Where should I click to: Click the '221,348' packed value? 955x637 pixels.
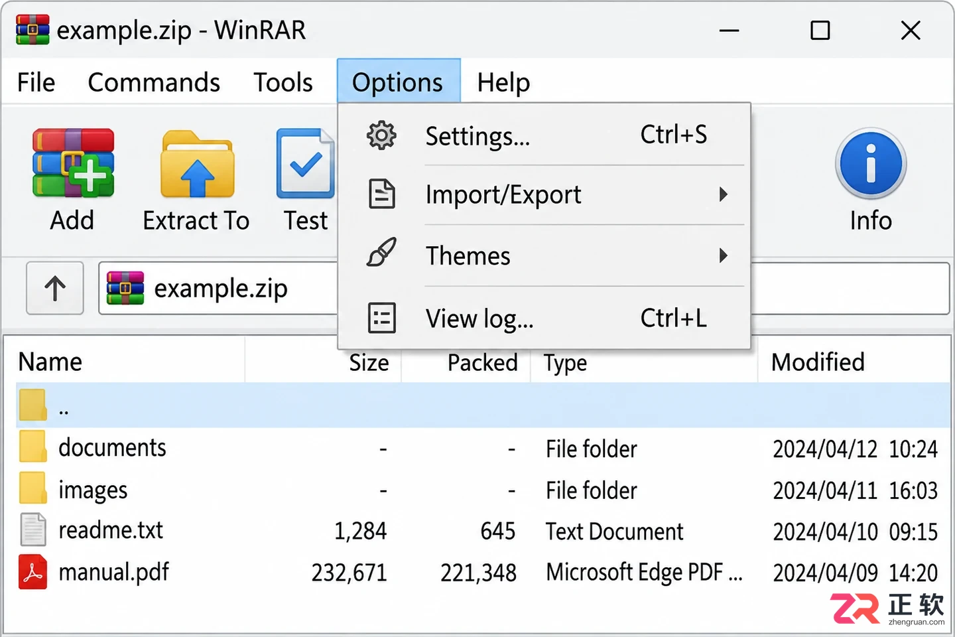point(478,572)
